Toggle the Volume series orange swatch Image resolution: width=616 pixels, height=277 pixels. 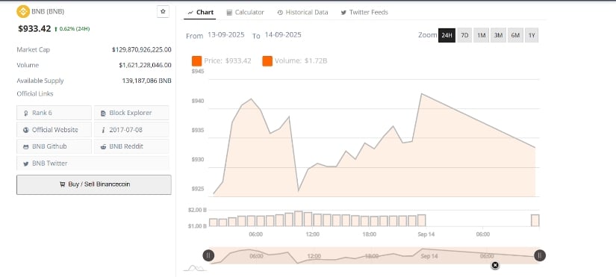[x=267, y=61]
